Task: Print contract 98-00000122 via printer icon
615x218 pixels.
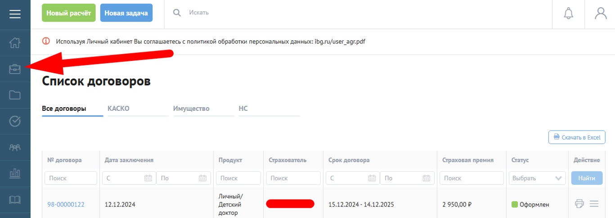Action: coord(579,204)
